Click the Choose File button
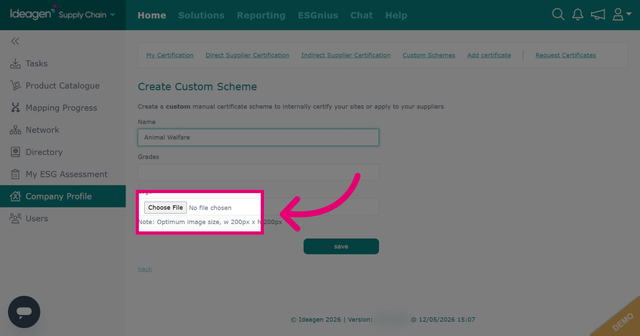640x336 pixels. click(x=165, y=208)
